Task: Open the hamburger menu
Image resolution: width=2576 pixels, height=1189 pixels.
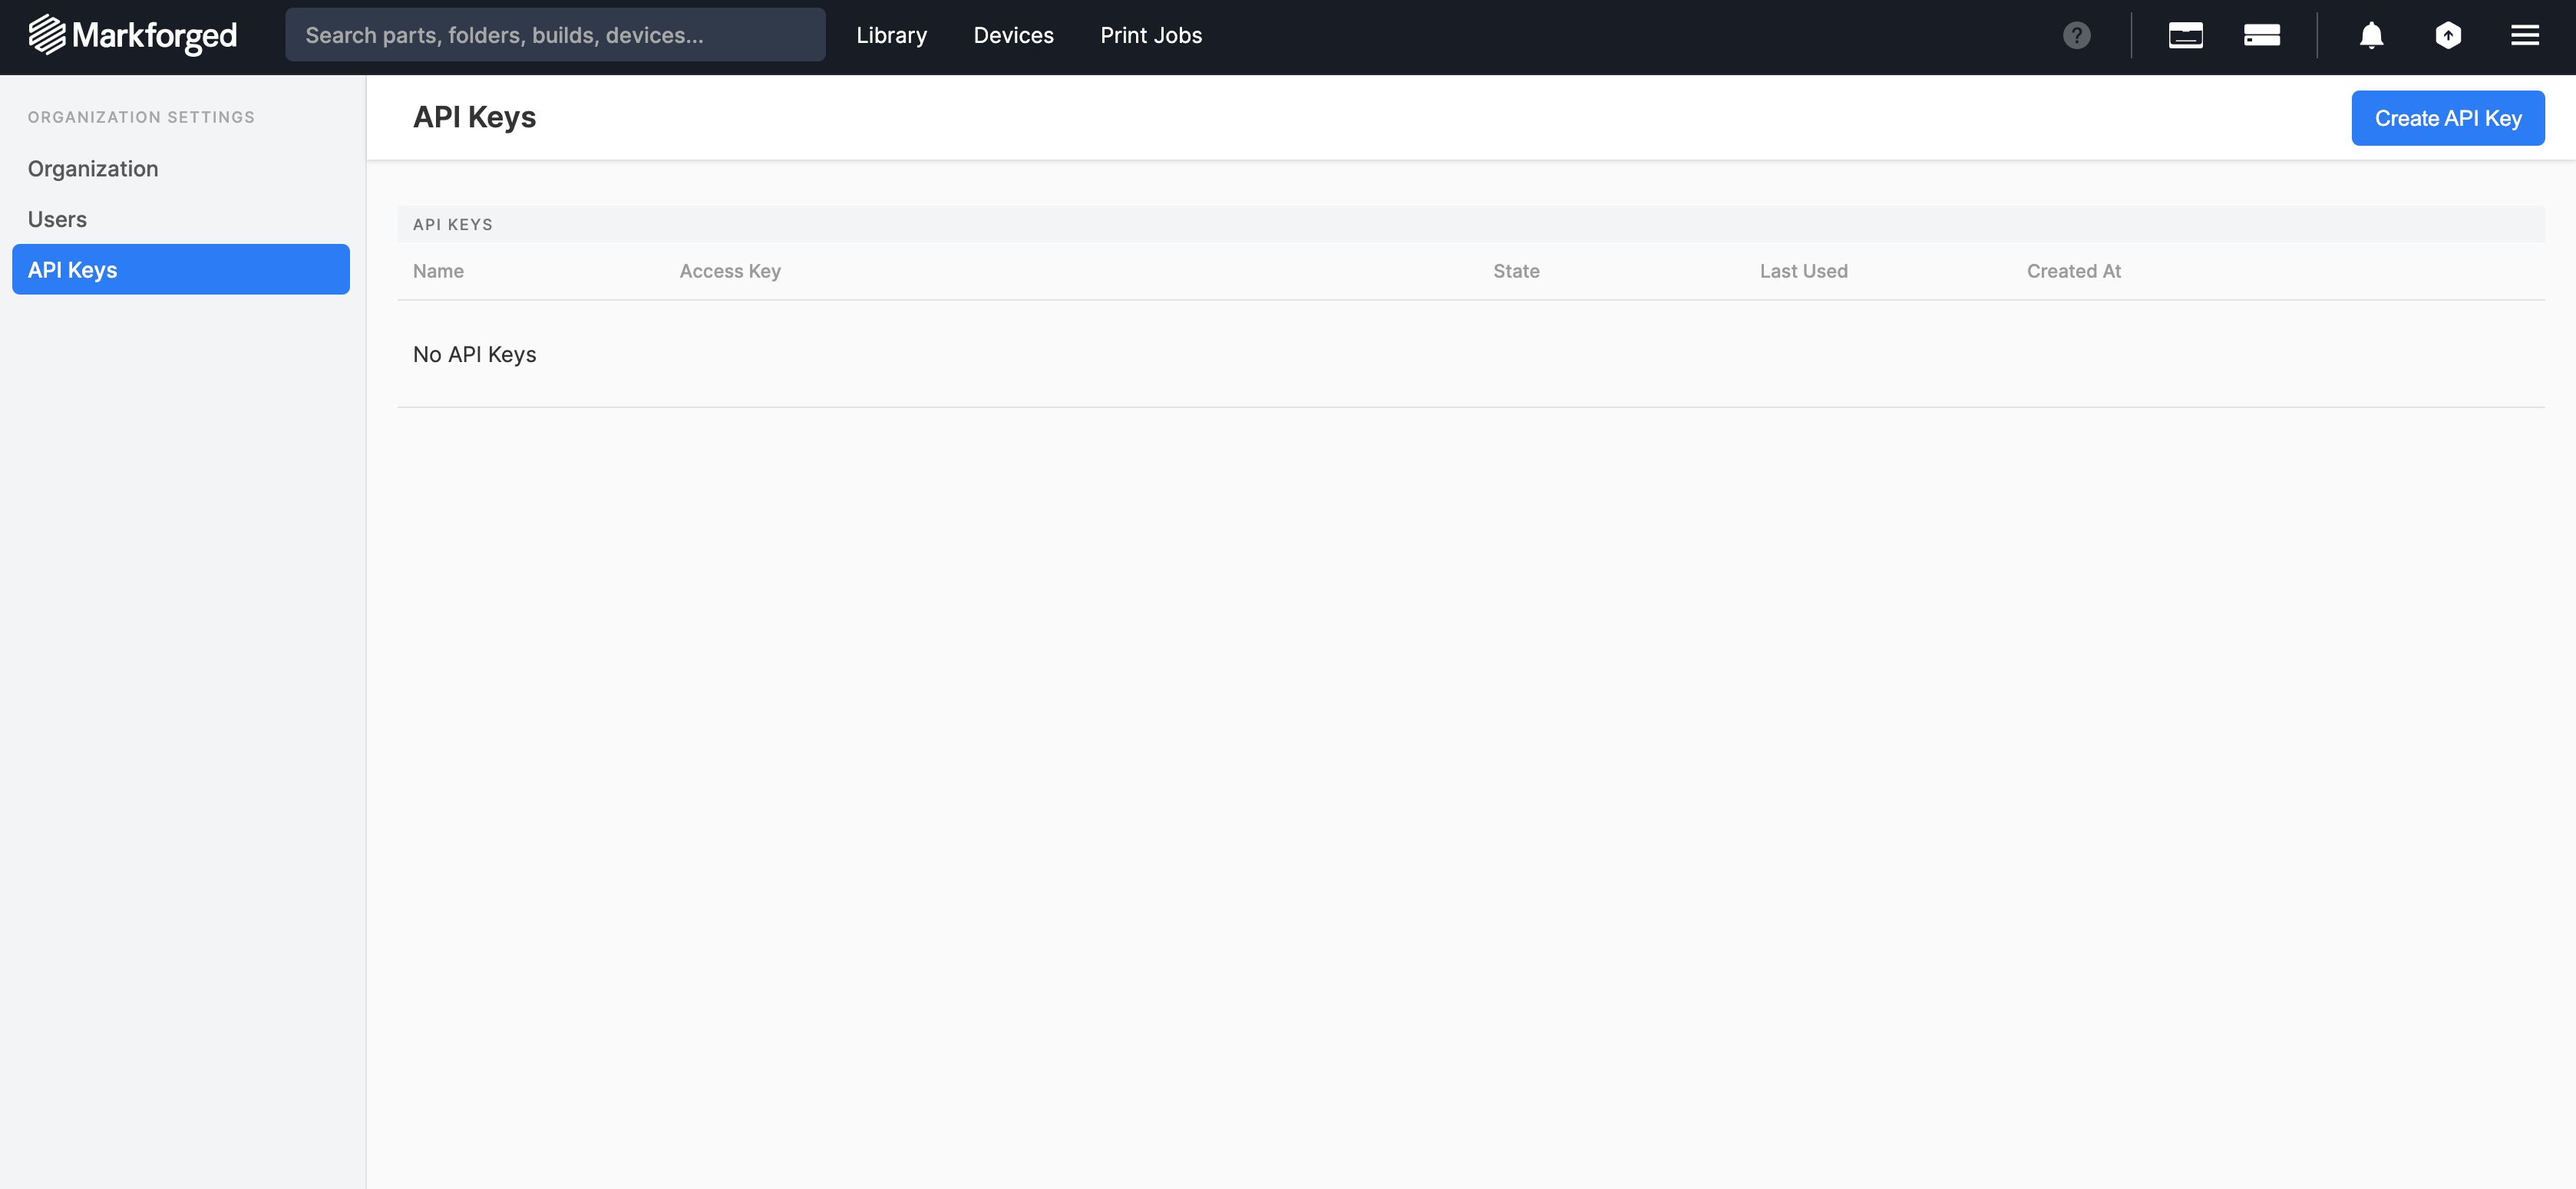Action: 2525,35
